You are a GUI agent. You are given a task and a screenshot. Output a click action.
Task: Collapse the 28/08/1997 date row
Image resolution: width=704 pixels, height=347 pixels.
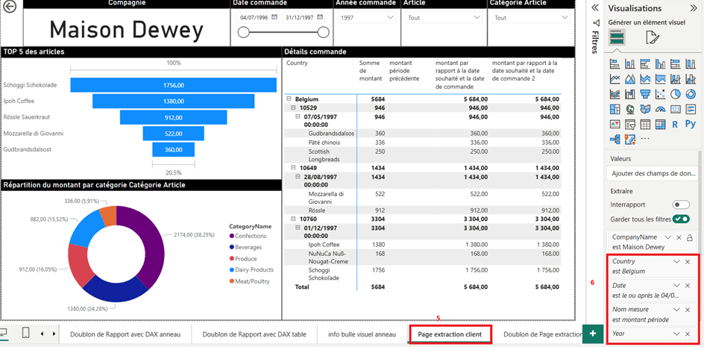(x=298, y=177)
